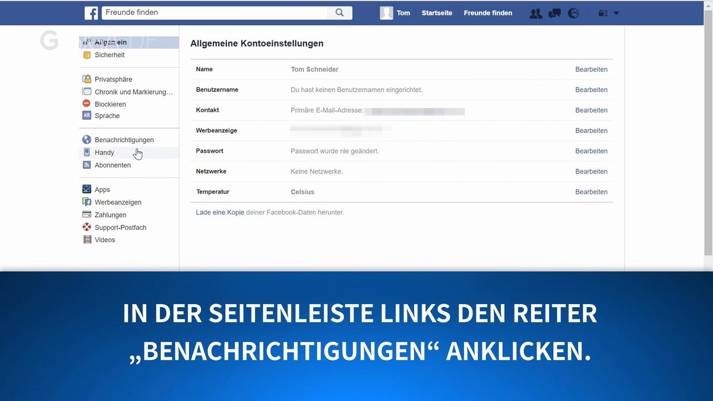
Task: Open Freunde finden in the top bar
Action: [487, 12]
